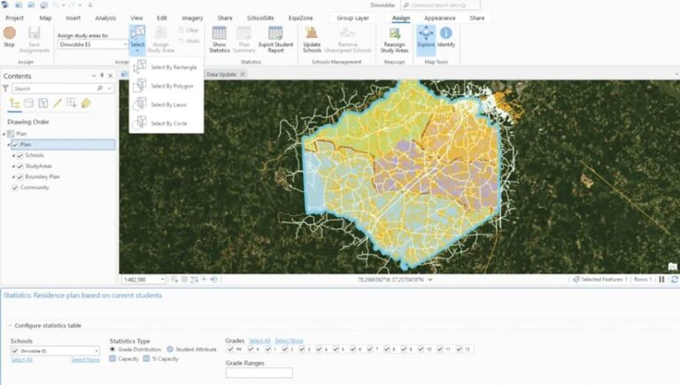
Task: Click Export Student Report
Action: tap(276, 40)
